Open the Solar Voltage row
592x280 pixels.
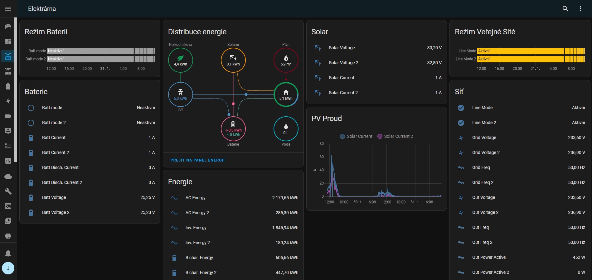click(377, 48)
